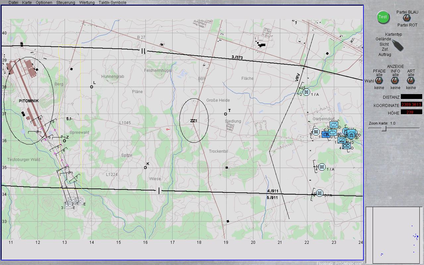Screen dimensions: 424x265
Task: Click the overview minimap in the corner
Action: click(394, 235)
